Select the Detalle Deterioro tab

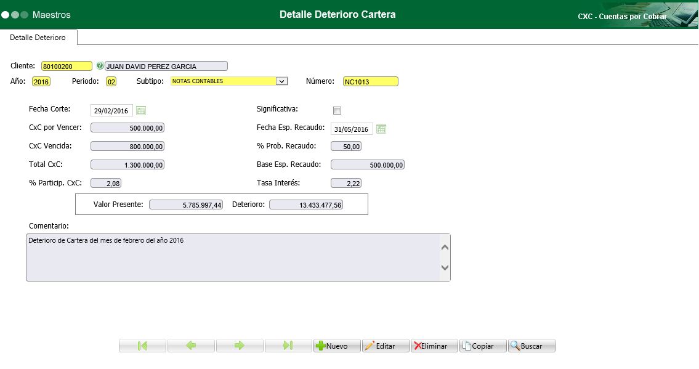[38, 38]
